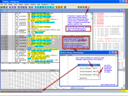The width and height of the screenshot is (128, 96).
Task: Open Memory breakpoints via yellow M icon
Action: 59,7
